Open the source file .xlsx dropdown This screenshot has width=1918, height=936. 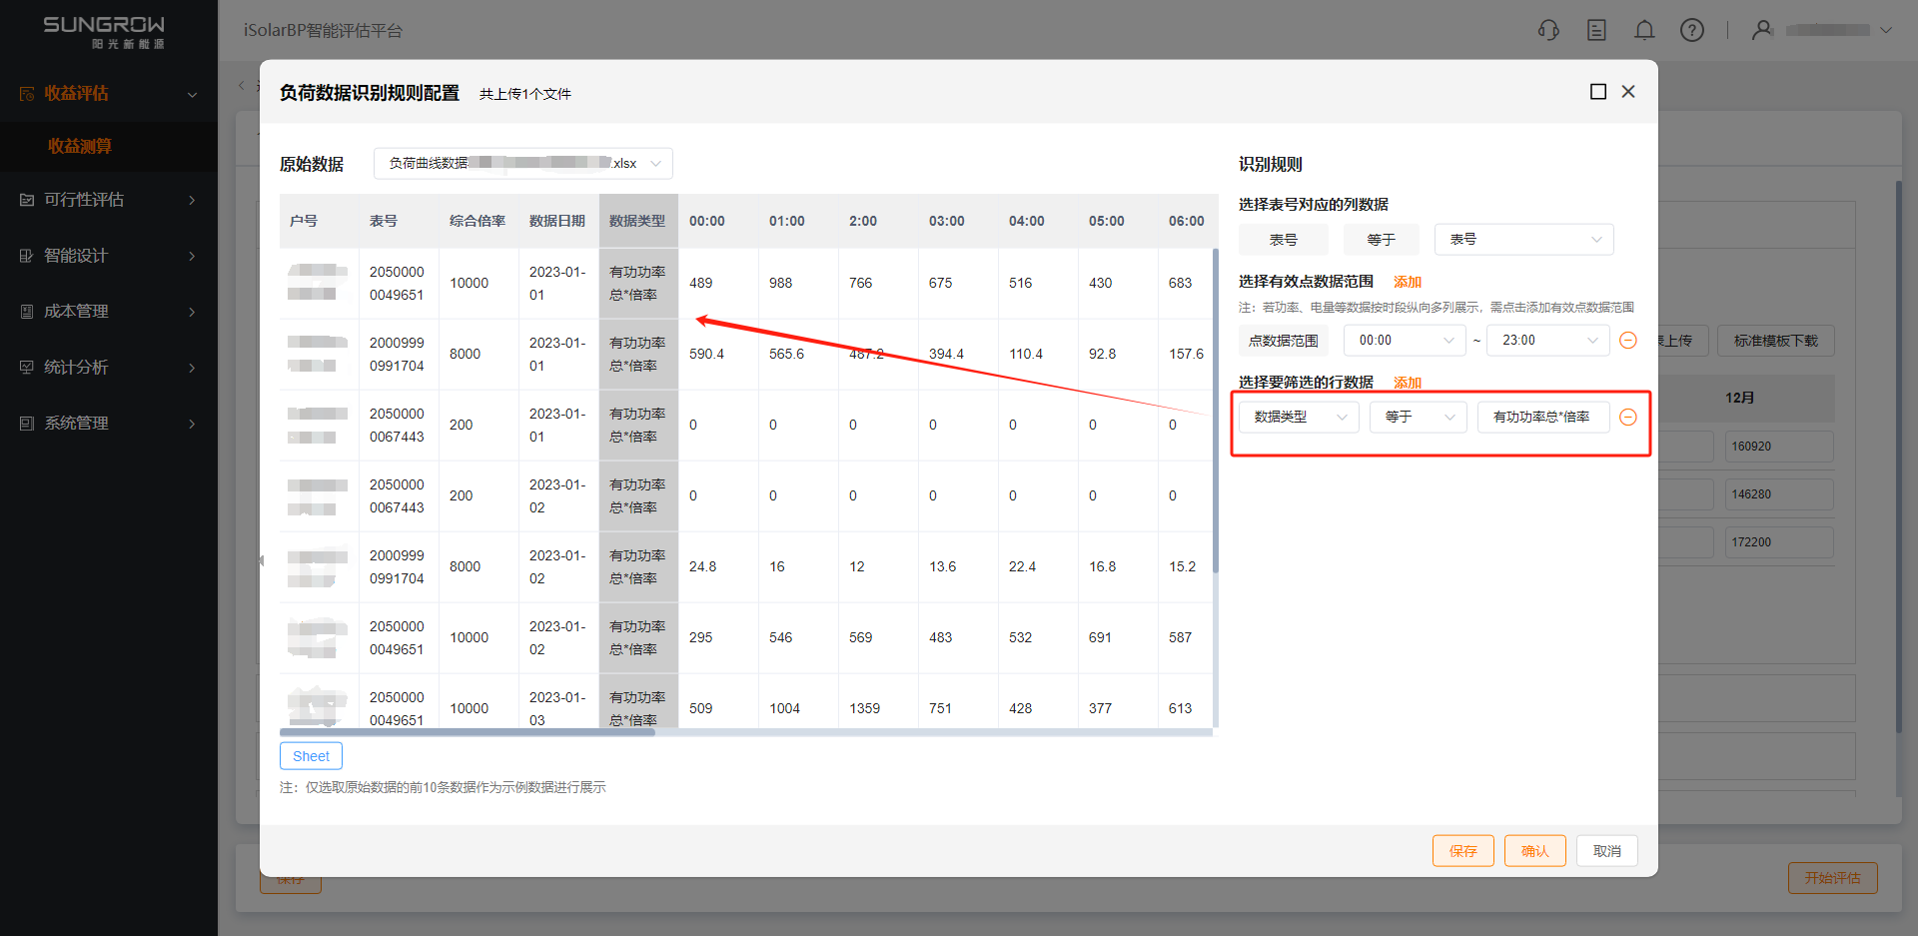coord(522,164)
